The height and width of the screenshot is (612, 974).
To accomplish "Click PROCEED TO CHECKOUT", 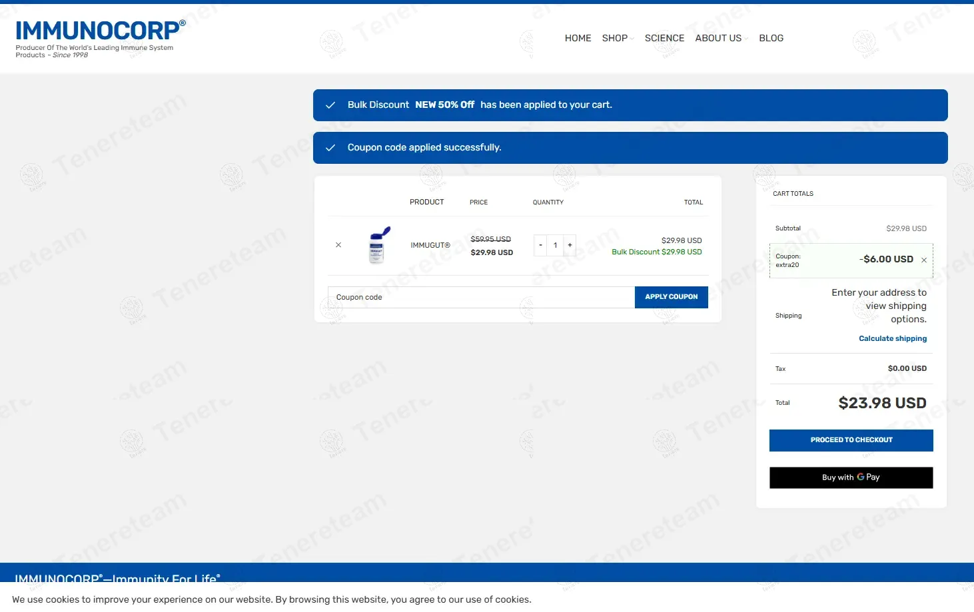I will click(x=851, y=440).
